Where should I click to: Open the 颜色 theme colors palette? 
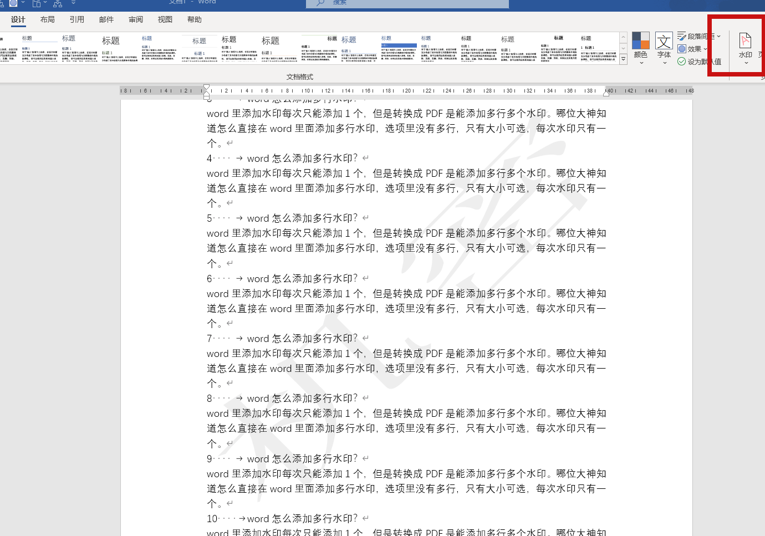(x=641, y=48)
